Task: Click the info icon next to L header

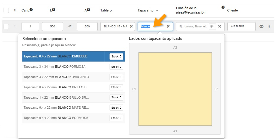Action: (54, 10)
